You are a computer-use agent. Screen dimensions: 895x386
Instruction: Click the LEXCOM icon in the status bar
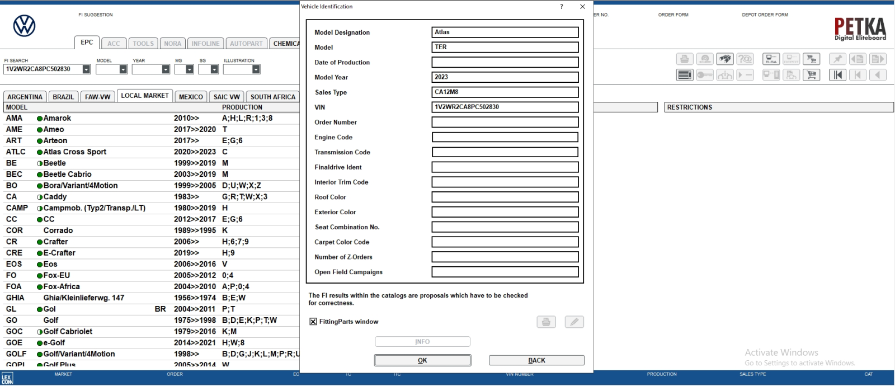click(7, 379)
